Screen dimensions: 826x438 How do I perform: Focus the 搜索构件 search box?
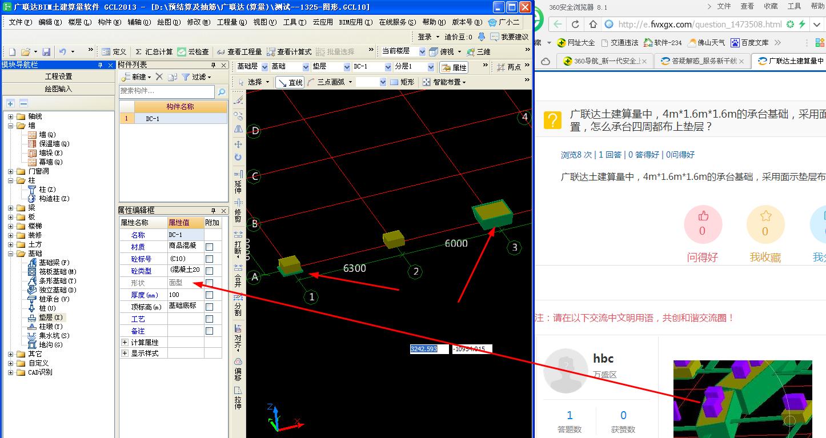[167, 91]
